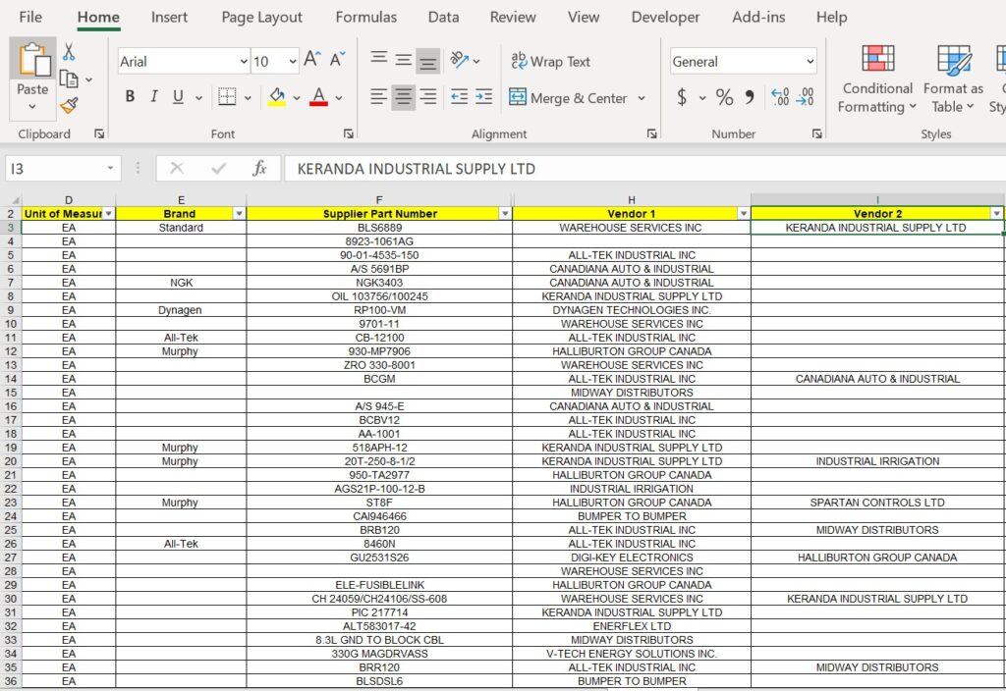Middle align cell contents
1006x691 pixels.
[x=404, y=60]
